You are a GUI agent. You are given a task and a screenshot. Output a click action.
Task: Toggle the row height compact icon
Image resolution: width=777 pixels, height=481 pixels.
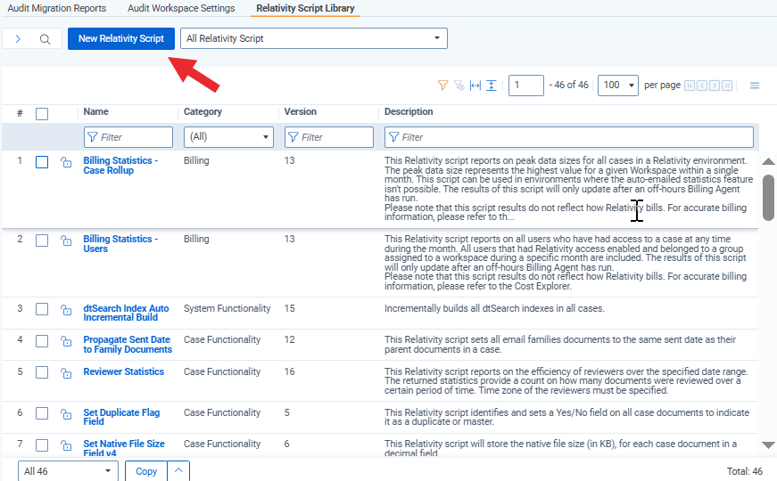[x=491, y=86]
